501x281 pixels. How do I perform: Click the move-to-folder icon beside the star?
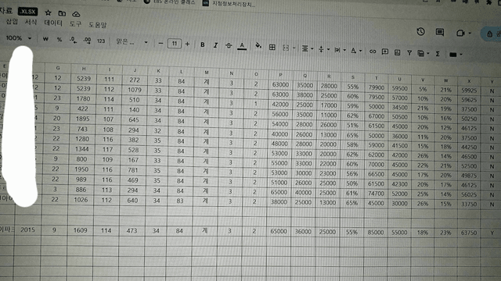62,13
